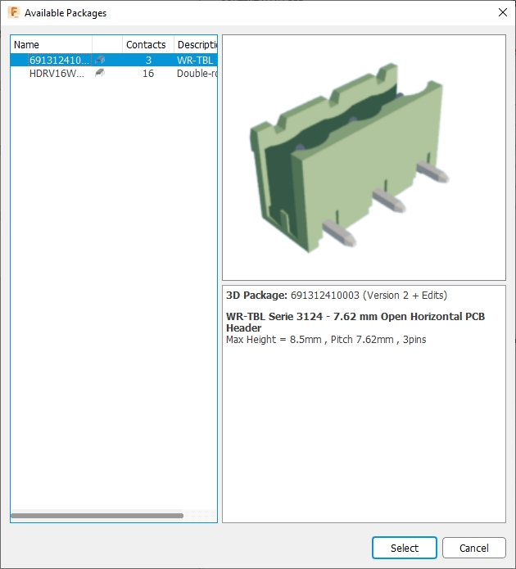Click the contacts value 3
Screen dimensions: 516x569
tap(148, 60)
